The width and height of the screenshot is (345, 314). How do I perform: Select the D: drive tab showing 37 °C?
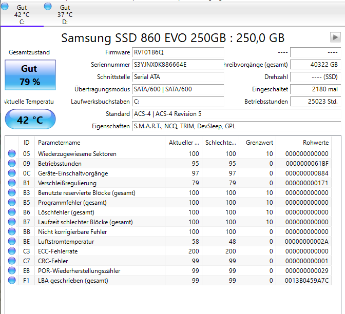65,15
